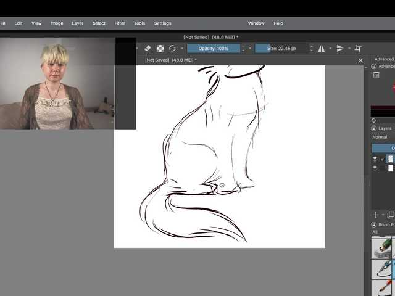Adjust the layer opacity slider in Layers

(383, 148)
